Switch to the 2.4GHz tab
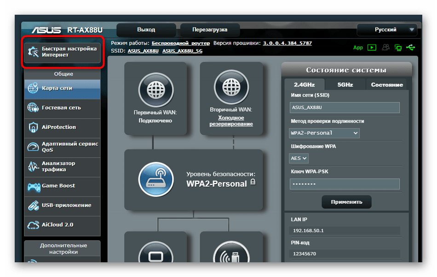 pos(305,85)
